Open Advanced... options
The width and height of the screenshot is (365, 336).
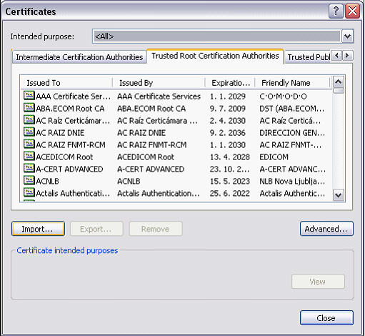click(x=326, y=229)
